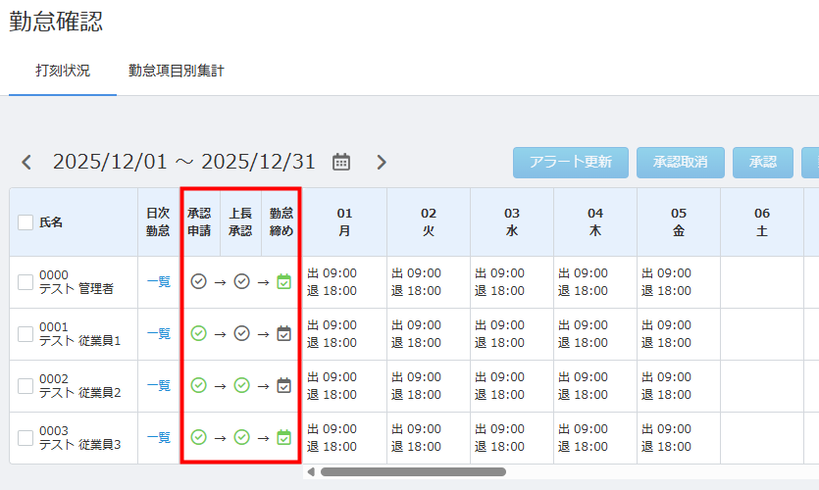Viewport: 819px width, 490px height.
Task: Click the attendance closing icon for テスト 管理者
Action: click(x=283, y=282)
